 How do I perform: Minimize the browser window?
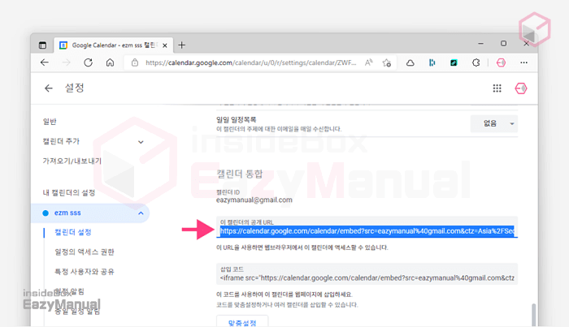pyautogui.click(x=481, y=44)
